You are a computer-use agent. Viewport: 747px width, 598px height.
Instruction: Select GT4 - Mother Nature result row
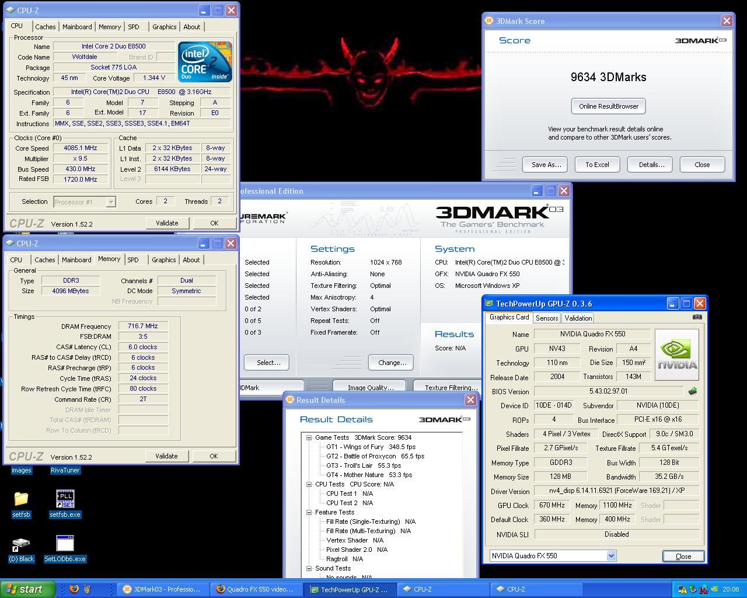pyautogui.click(x=369, y=475)
